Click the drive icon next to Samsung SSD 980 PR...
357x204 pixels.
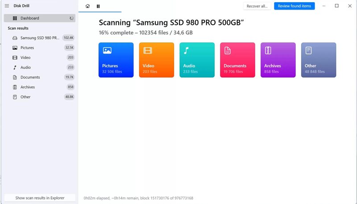click(x=15, y=38)
